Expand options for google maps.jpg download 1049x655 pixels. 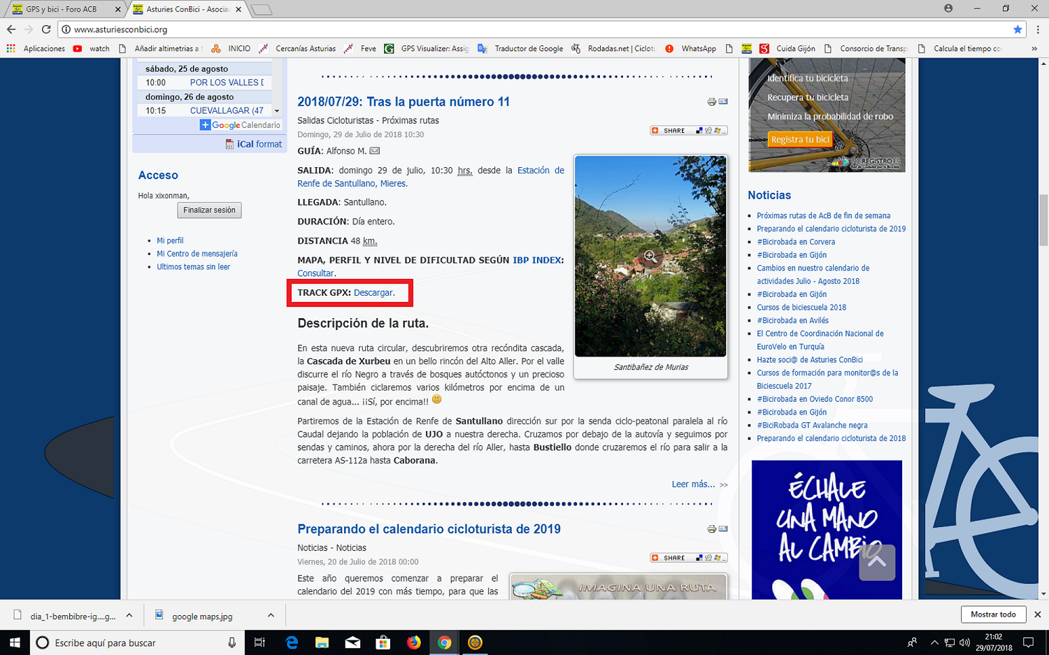(271, 615)
